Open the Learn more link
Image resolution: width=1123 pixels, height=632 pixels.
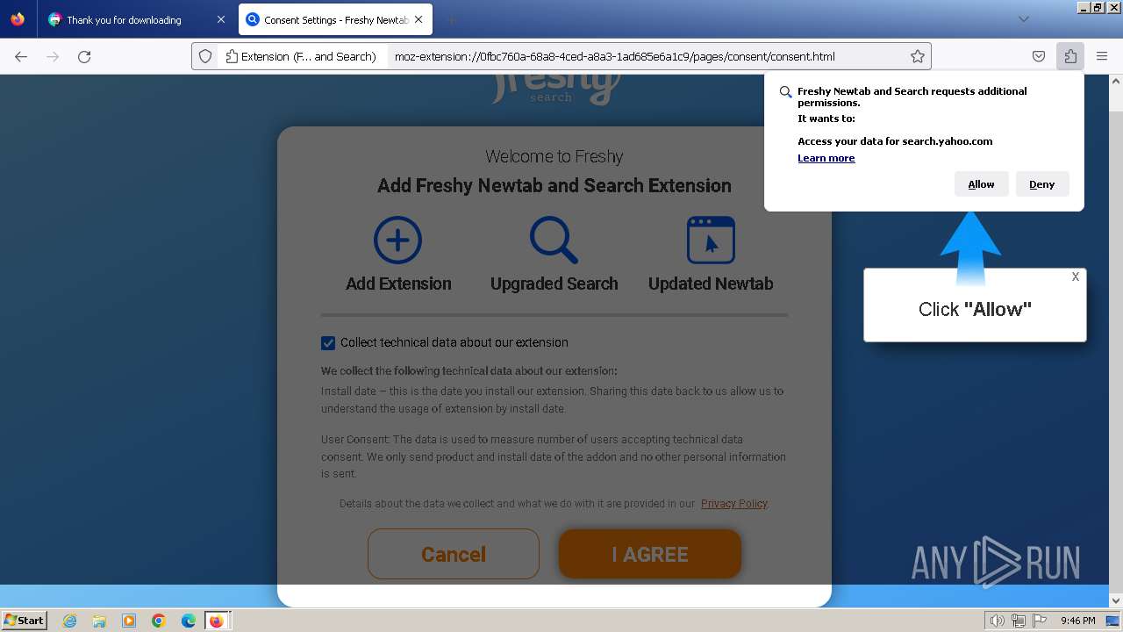tap(826, 158)
